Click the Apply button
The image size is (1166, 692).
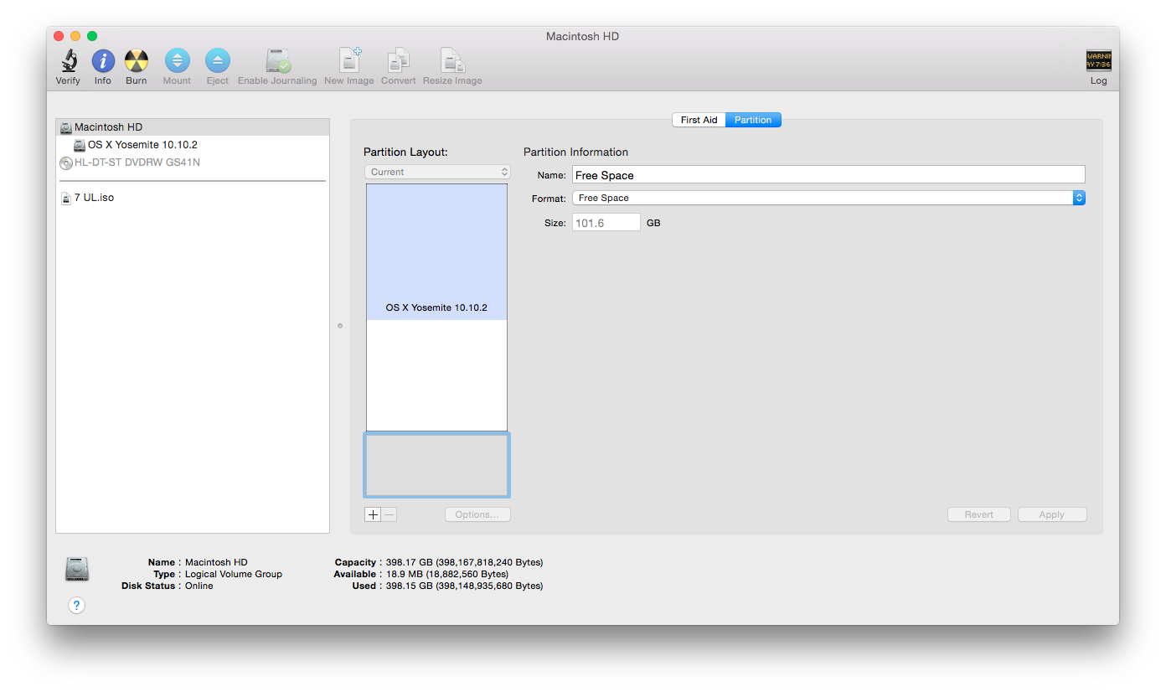(x=1052, y=514)
